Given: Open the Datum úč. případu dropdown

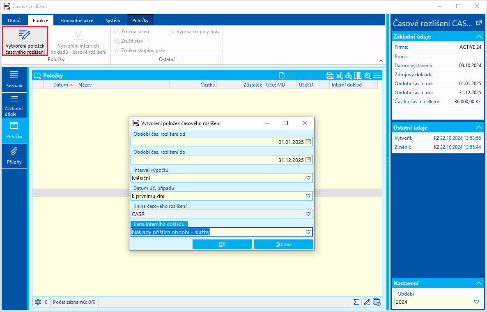Looking at the screenshot, I should click(308, 196).
